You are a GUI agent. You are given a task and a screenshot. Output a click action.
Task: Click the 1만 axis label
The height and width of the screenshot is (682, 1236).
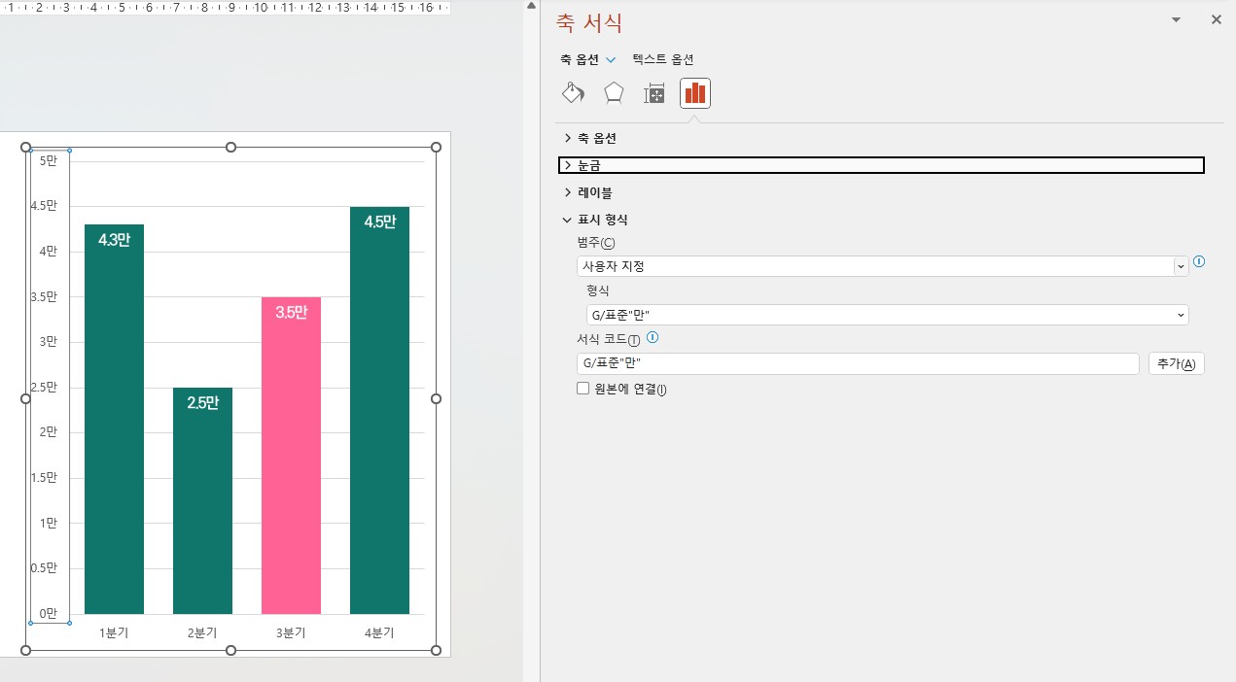(x=49, y=523)
